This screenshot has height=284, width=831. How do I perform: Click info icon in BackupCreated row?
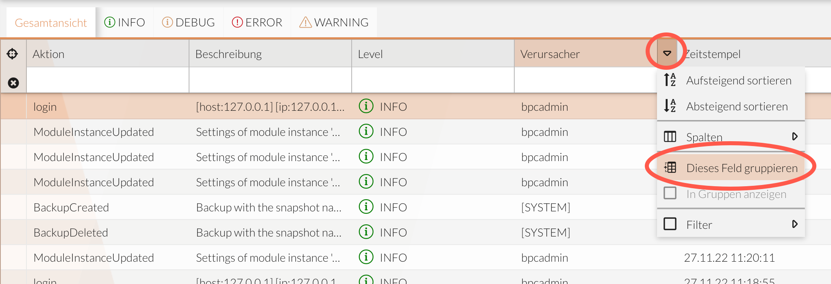click(x=366, y=207)
